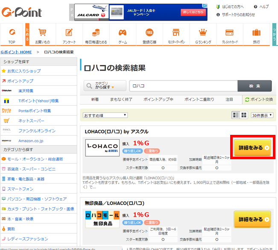
Task: Open the サポートからのお知らせ link
Action: 238,15
